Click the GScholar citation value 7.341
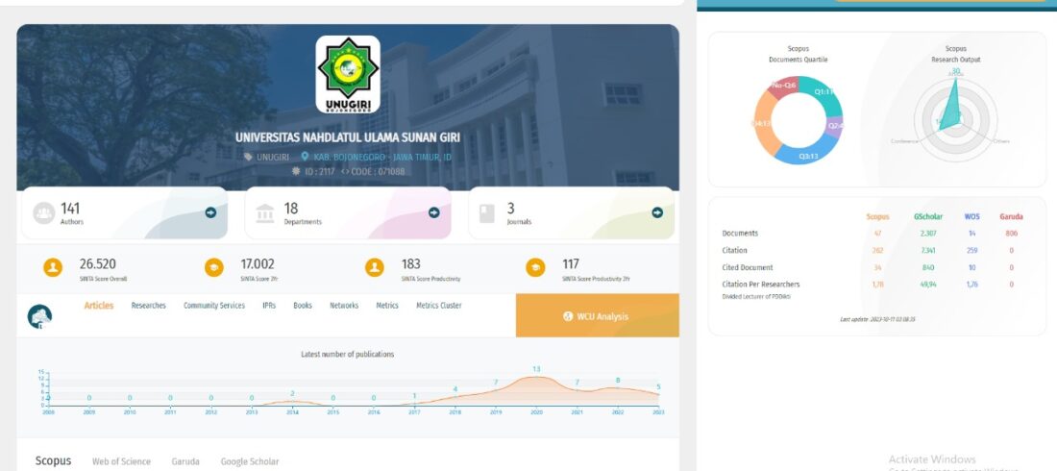The image size is (1057, 471). point(928,250)
